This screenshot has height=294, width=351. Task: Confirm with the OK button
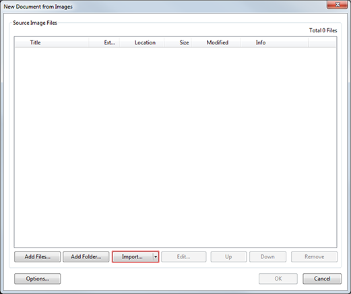click(278, 279)
